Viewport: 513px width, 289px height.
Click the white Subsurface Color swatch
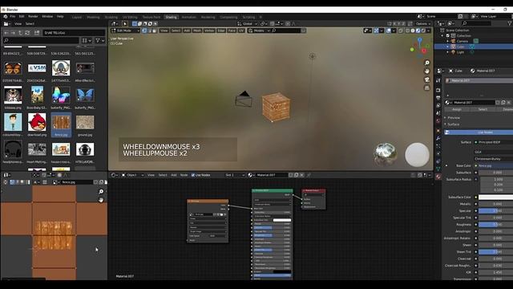pyautogui.click(x=495, y=197)
